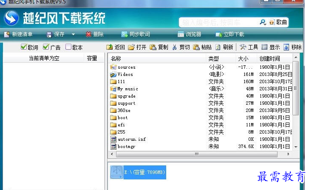The image size is (309, 190).
Task: Sync lyrics with 同步歌词
Action: pyautogui.click(x=136, y=34)
